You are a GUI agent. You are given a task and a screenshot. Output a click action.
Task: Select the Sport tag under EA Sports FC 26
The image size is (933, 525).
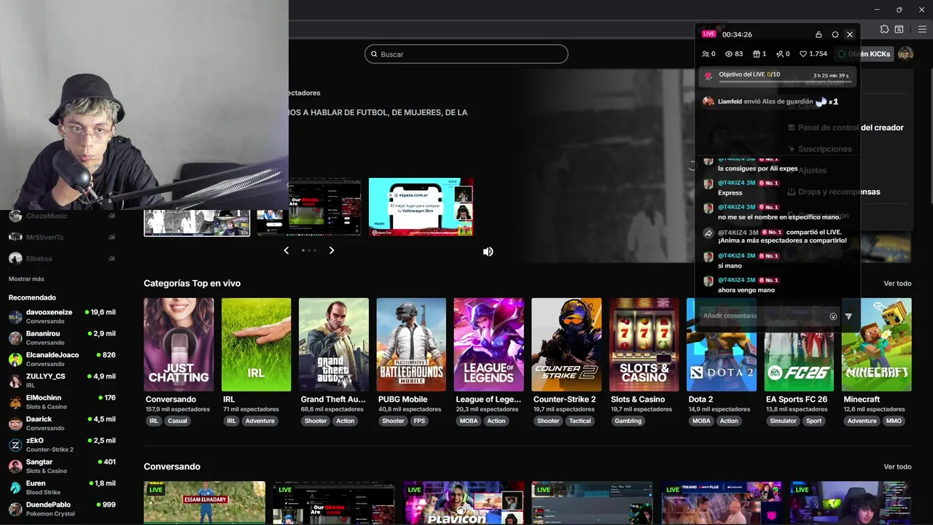pyautogui.click(x=813, y=421)
